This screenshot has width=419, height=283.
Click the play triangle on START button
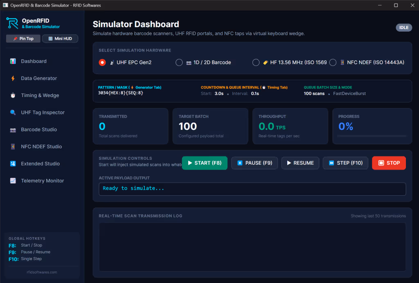click(x=190, y=163)
